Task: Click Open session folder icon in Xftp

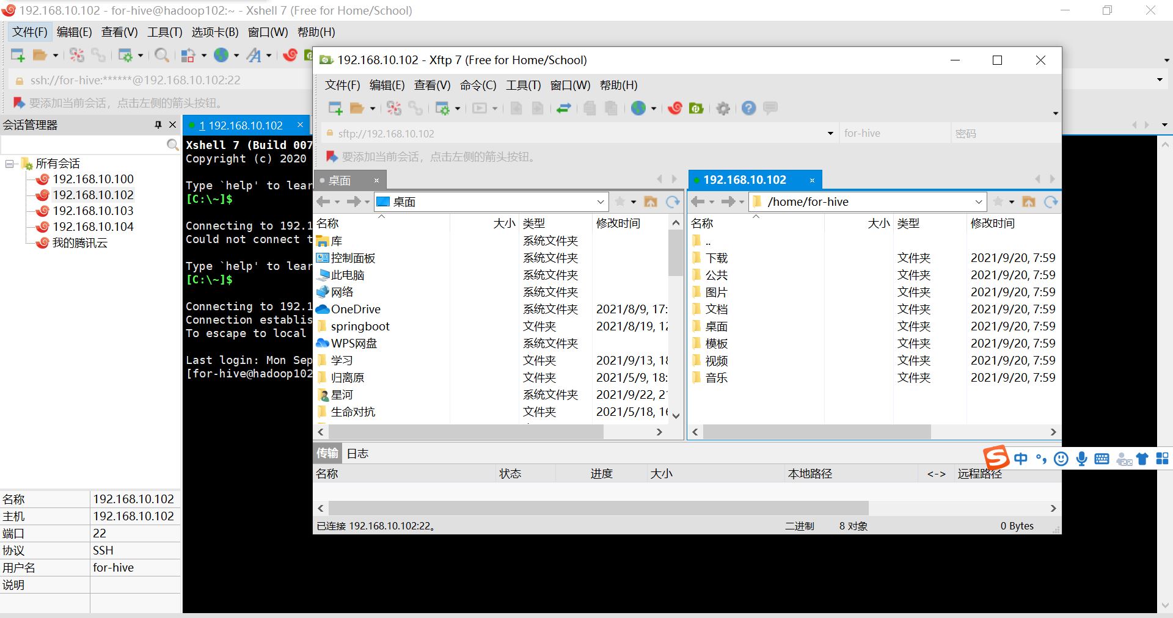Action: point(357,108)
